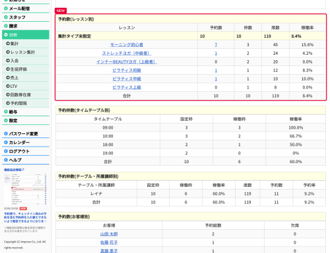
Task: Open the ピラティス初級 lesson link
Action: [x=127, y=71]
